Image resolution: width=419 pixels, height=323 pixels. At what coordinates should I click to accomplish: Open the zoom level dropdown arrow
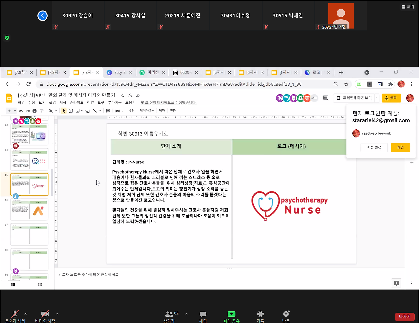coord(56,111)
